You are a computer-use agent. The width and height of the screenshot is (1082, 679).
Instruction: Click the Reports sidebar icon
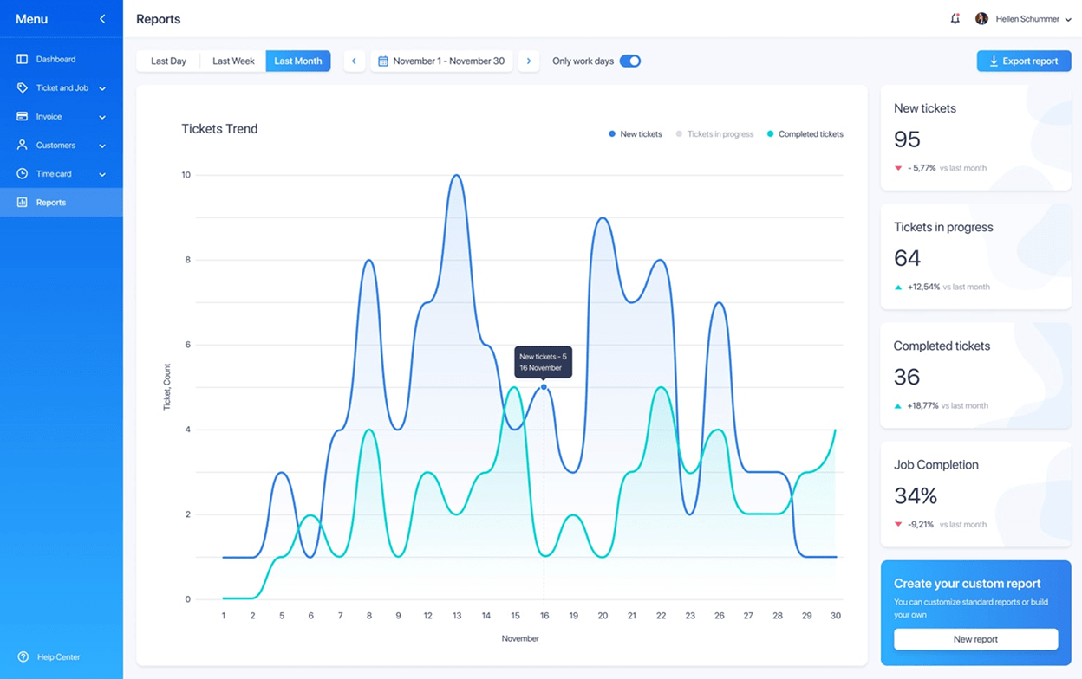[21, 202]
